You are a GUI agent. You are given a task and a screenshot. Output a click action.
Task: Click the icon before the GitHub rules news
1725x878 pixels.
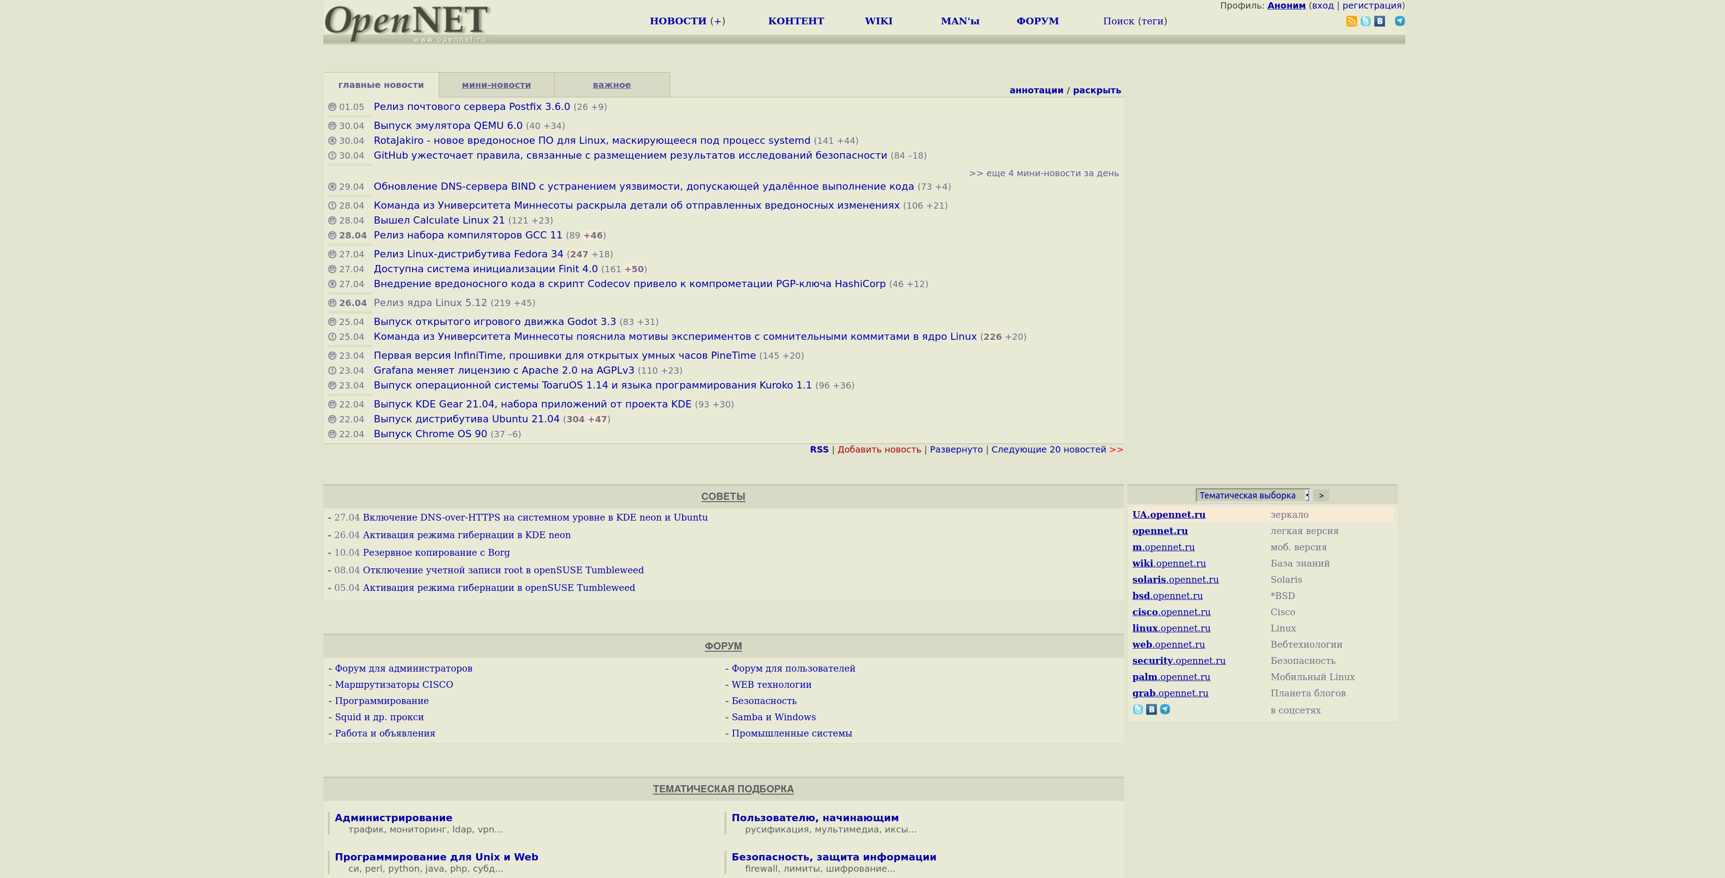(x=332, y=155)
